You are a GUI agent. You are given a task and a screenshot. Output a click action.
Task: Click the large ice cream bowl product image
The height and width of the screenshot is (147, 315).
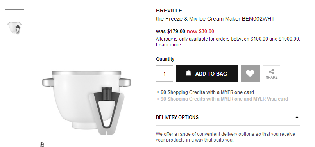86,103
